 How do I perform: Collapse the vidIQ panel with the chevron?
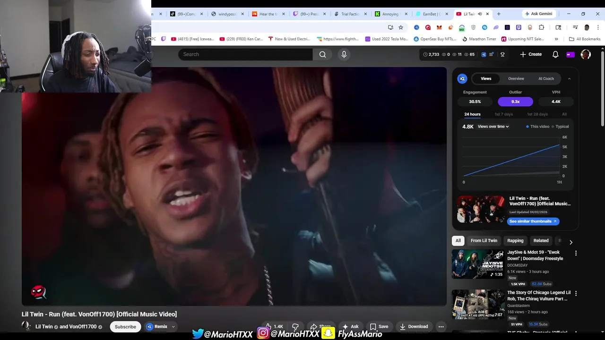[x=569, y=79]
